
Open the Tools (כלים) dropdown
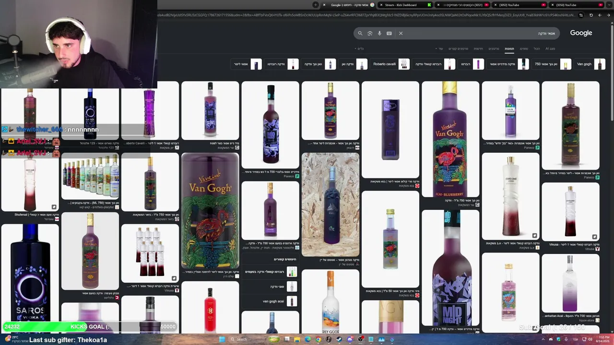point(359,48)
